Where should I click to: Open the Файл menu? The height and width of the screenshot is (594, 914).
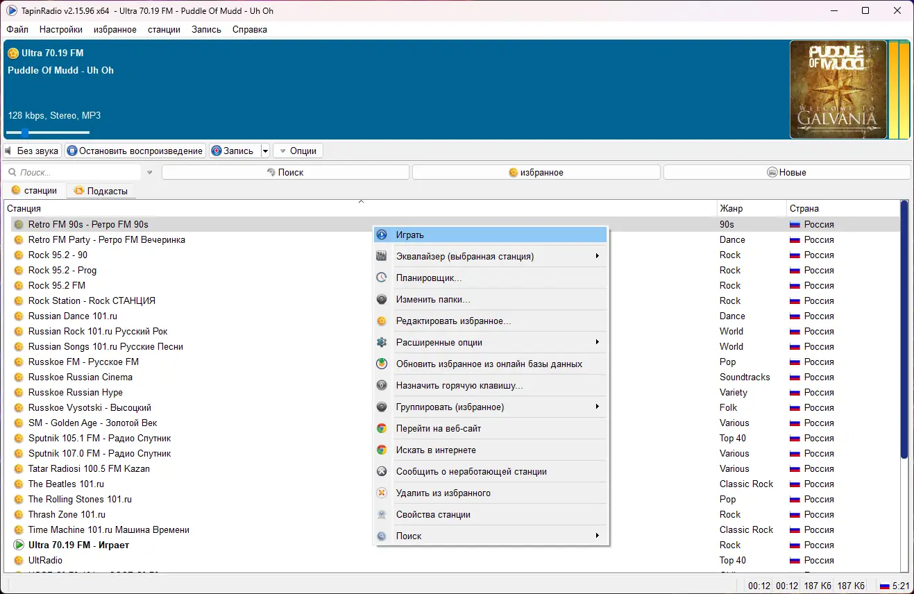click(x=17, y=29)
